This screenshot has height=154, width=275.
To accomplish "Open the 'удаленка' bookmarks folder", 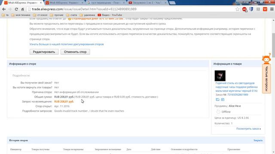I will [87, 15].
